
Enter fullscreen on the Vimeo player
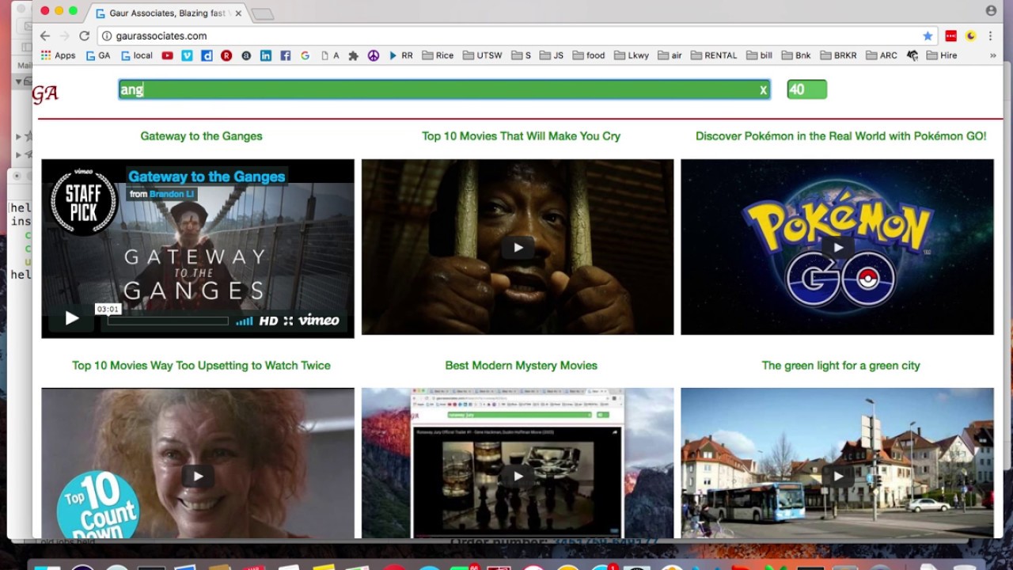click(x=288, y=321)
